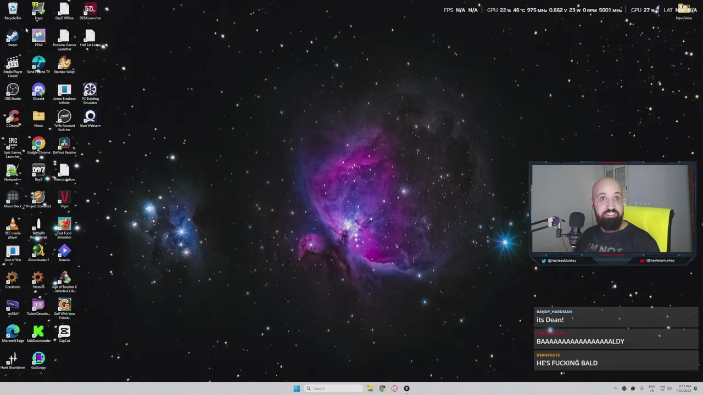
Task: Select Alien Isolation shortcut
Action: (64, 172)
